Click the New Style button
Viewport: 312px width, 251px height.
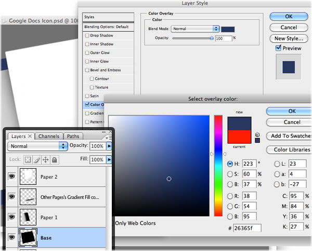pyautogui.click(x=289, y=39)
